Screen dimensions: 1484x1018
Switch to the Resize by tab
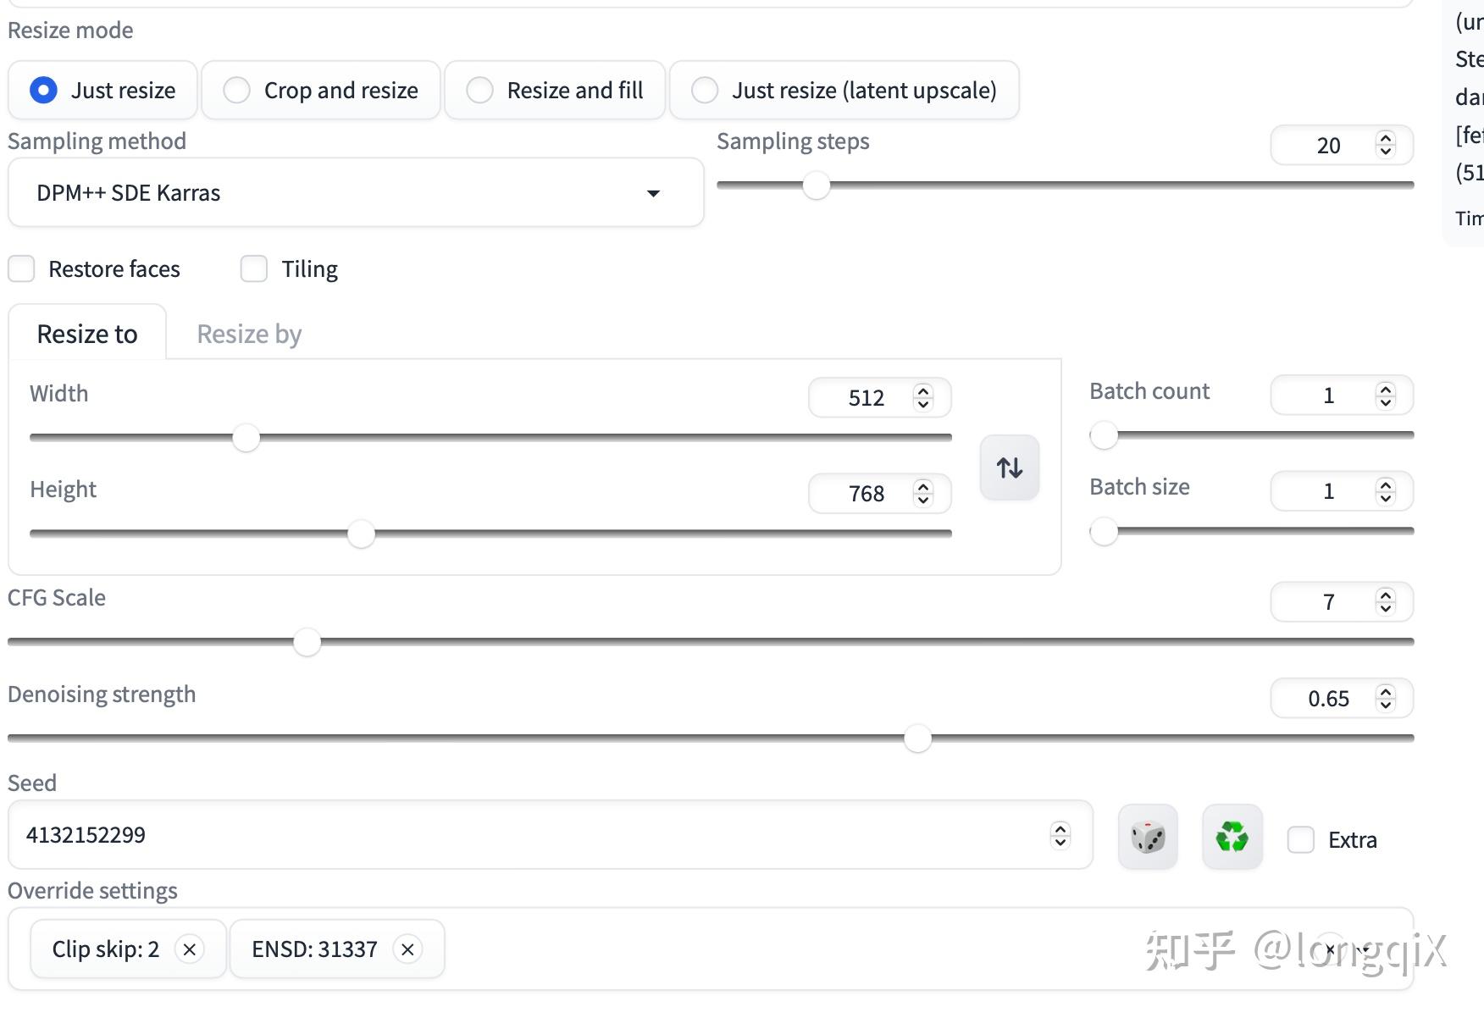click(249, 334)
